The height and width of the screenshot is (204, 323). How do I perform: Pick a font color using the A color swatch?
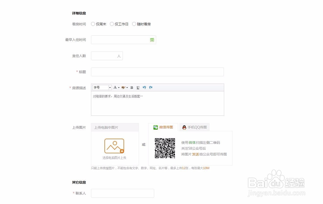point(115,87)
